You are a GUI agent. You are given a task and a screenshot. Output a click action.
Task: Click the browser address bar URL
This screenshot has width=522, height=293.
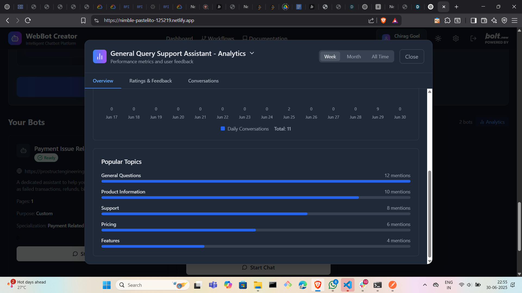point(149,20)
